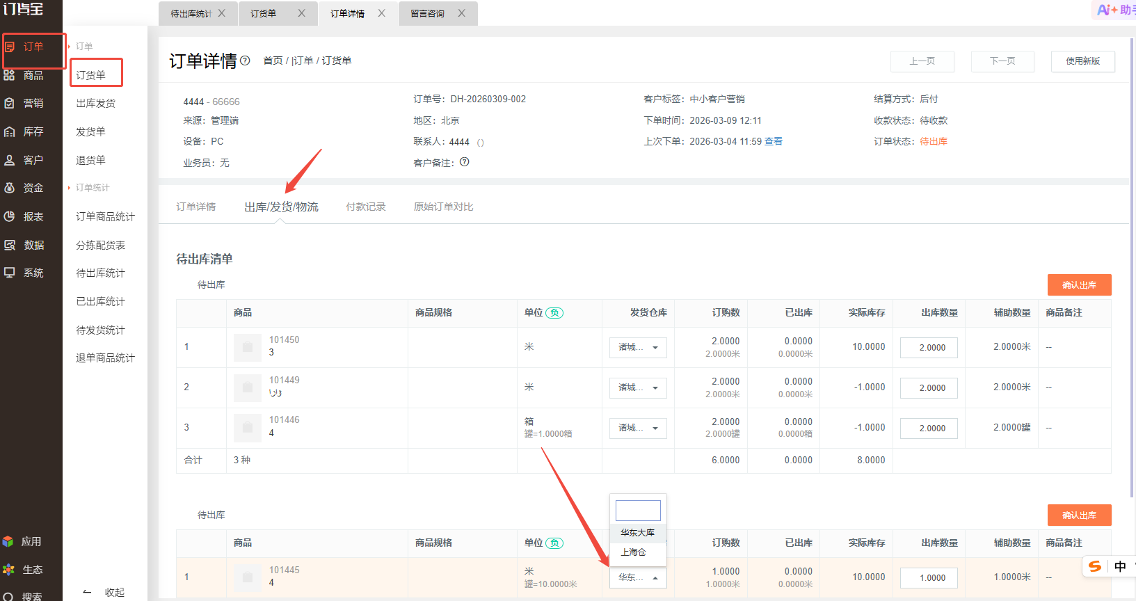Go to 下一页 order
The image size is (1136, 601).
click(1002, 61)
